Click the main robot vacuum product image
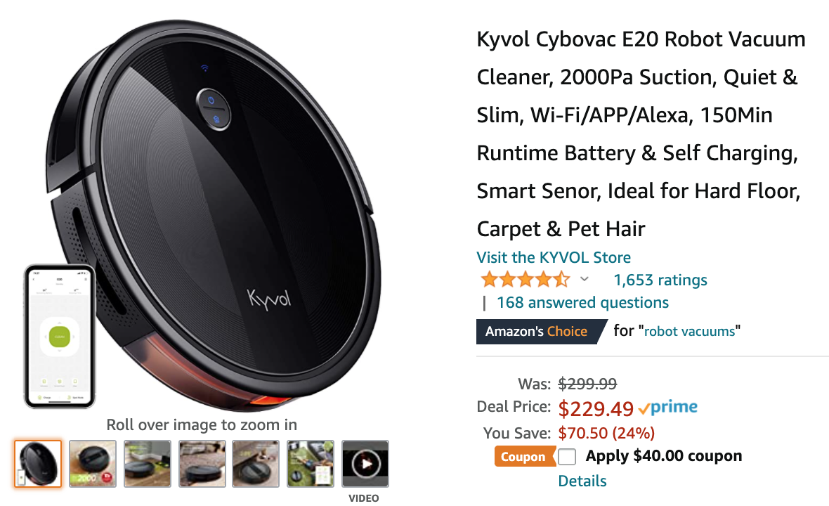 click(211, 212)
